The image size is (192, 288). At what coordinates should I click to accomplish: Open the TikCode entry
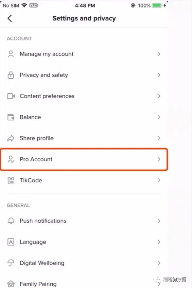coord(84,180)
